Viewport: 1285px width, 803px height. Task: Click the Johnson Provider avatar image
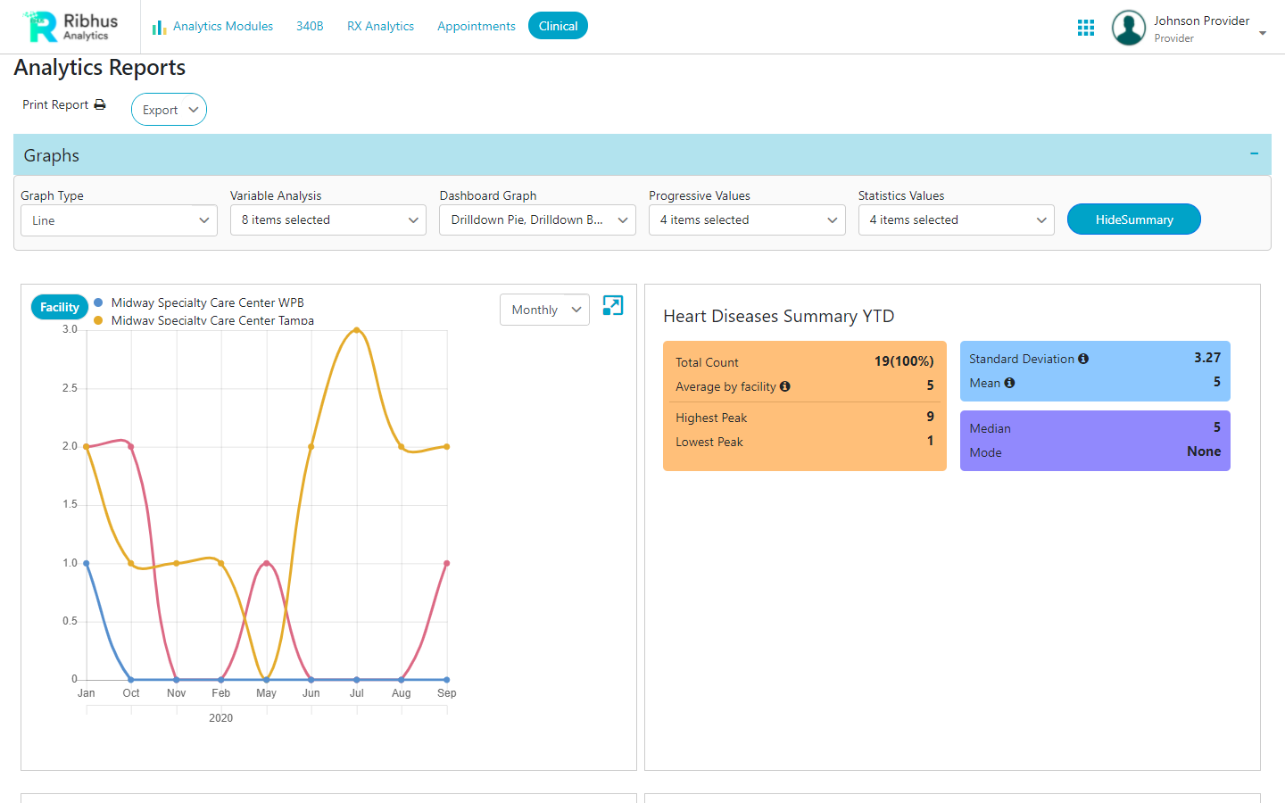point(1128,28)
